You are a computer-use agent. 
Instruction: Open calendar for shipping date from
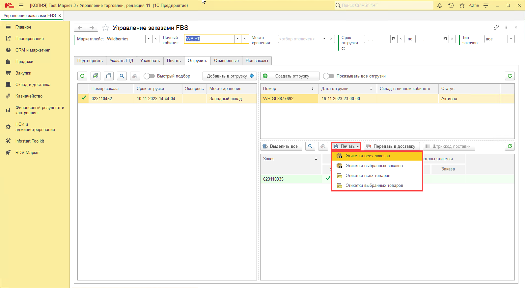394,39
